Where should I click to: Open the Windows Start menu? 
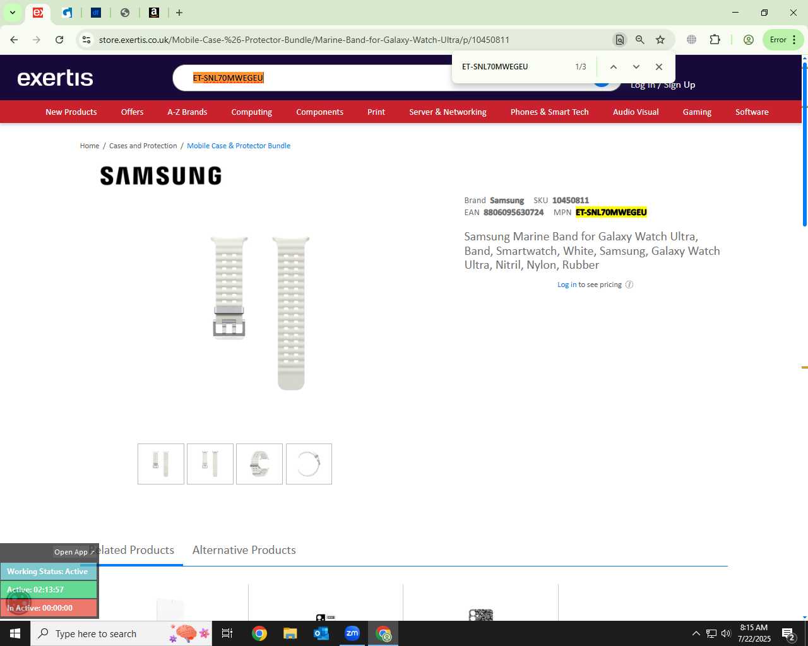tap(15, 633)
